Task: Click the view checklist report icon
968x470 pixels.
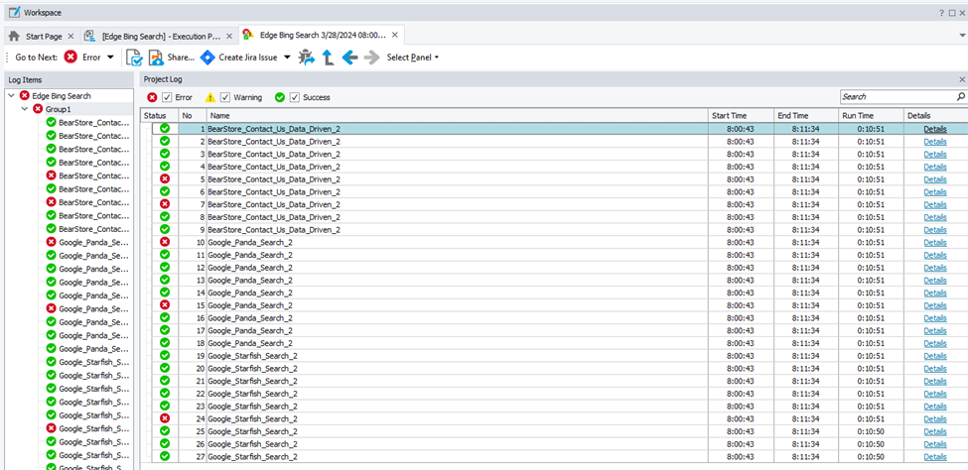Action: click(133, 58)
